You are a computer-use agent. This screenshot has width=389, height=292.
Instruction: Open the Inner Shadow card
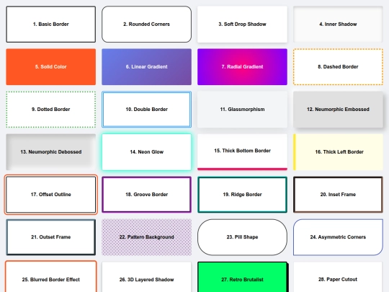[338, 25]
